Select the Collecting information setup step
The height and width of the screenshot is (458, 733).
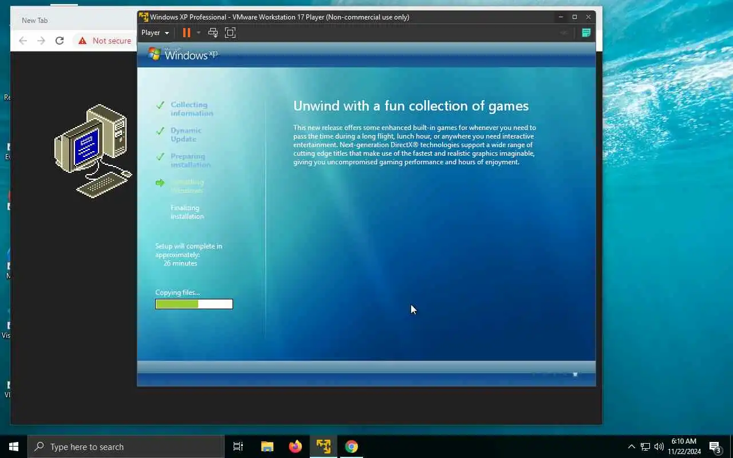[x=192, y=109]
